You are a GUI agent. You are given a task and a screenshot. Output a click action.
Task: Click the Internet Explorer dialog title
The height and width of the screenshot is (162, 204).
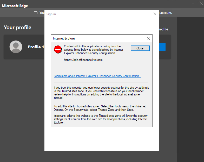tap(64, 38)
